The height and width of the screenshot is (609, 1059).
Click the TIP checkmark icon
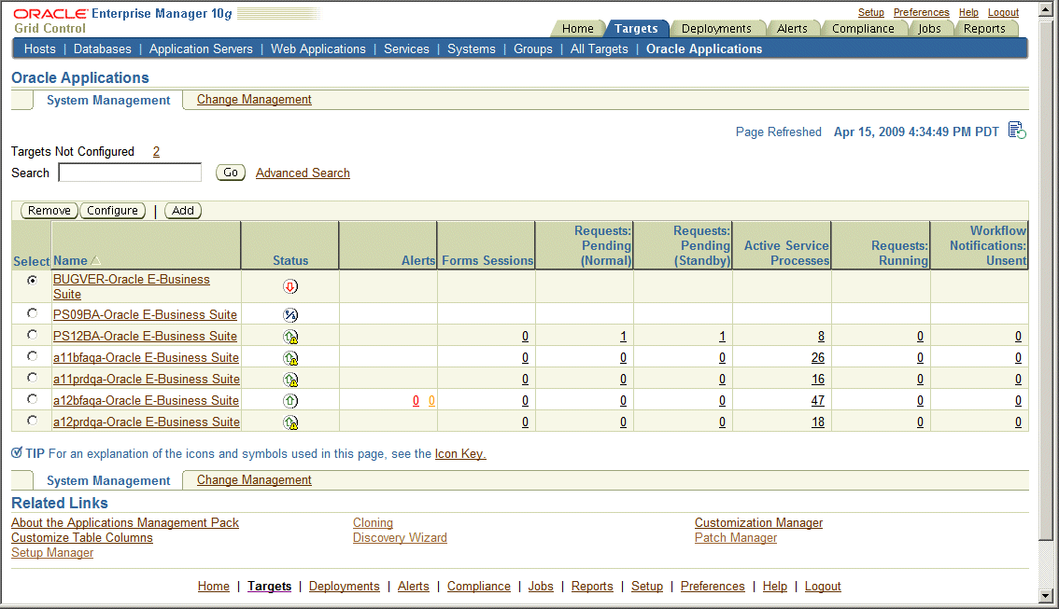click(x=17, y=452)
